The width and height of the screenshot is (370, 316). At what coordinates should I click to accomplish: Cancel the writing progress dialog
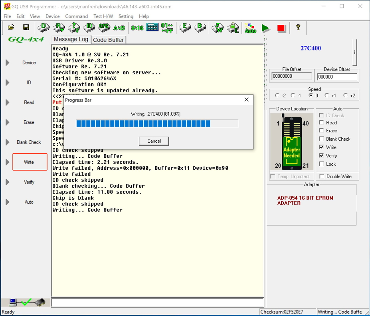(x=154, y=141)
